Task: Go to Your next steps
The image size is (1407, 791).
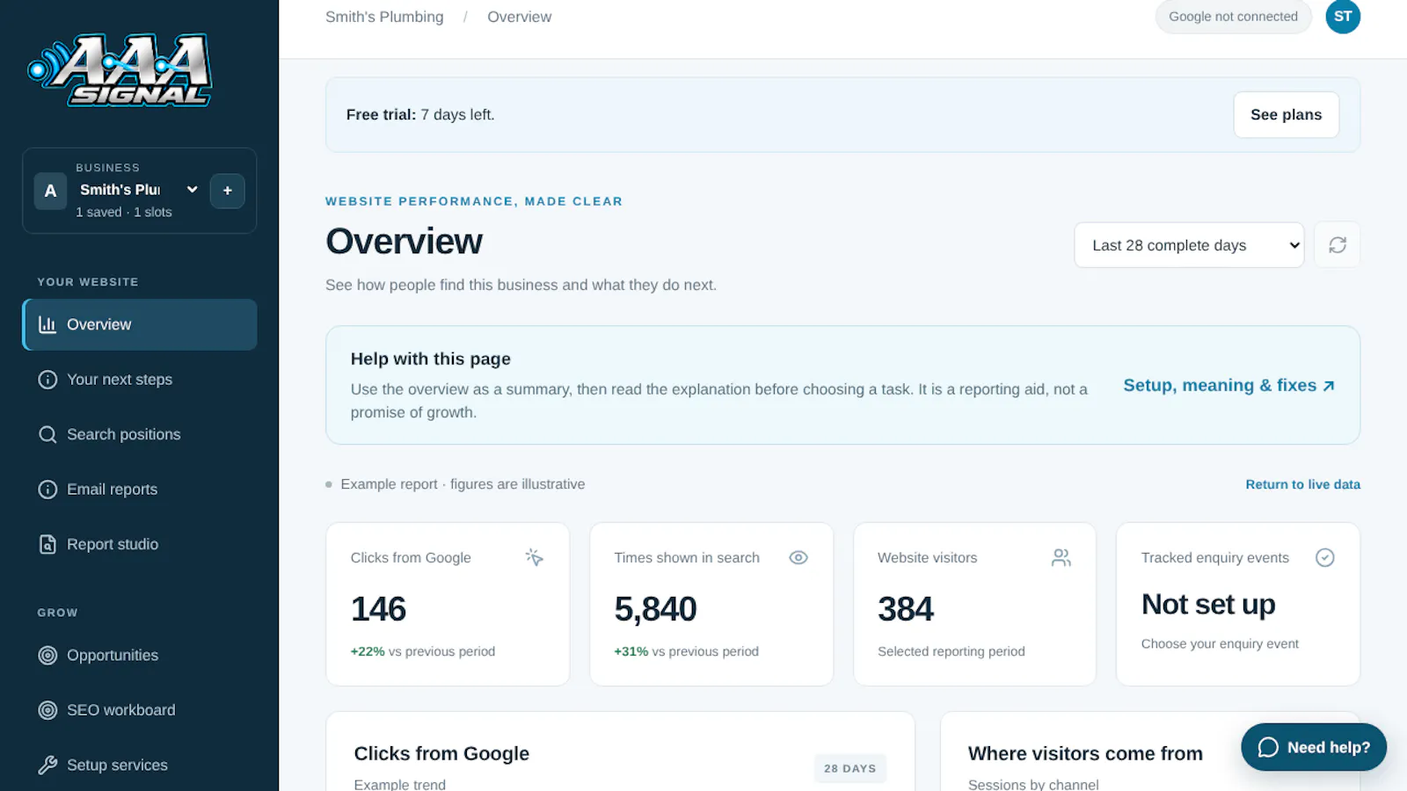Action: [140, 380]
